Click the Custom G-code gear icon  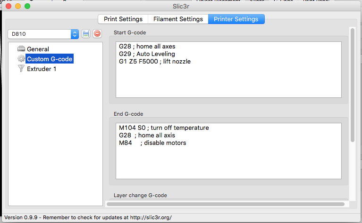[21, 59]
